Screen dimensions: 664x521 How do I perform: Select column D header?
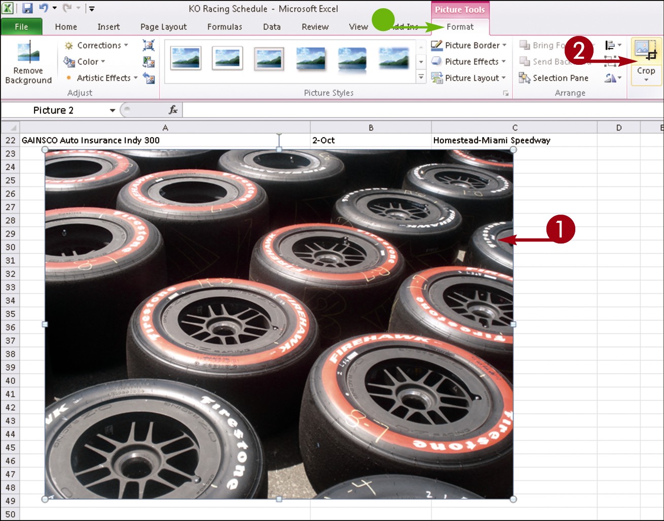coord(619,128)
